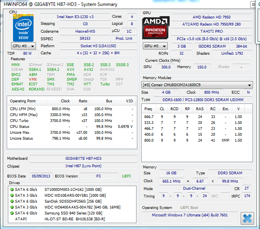Select the 666.7 memory timing row
Image resolution: width=260 pixels, height=229 pixels.
pos(197,117)
